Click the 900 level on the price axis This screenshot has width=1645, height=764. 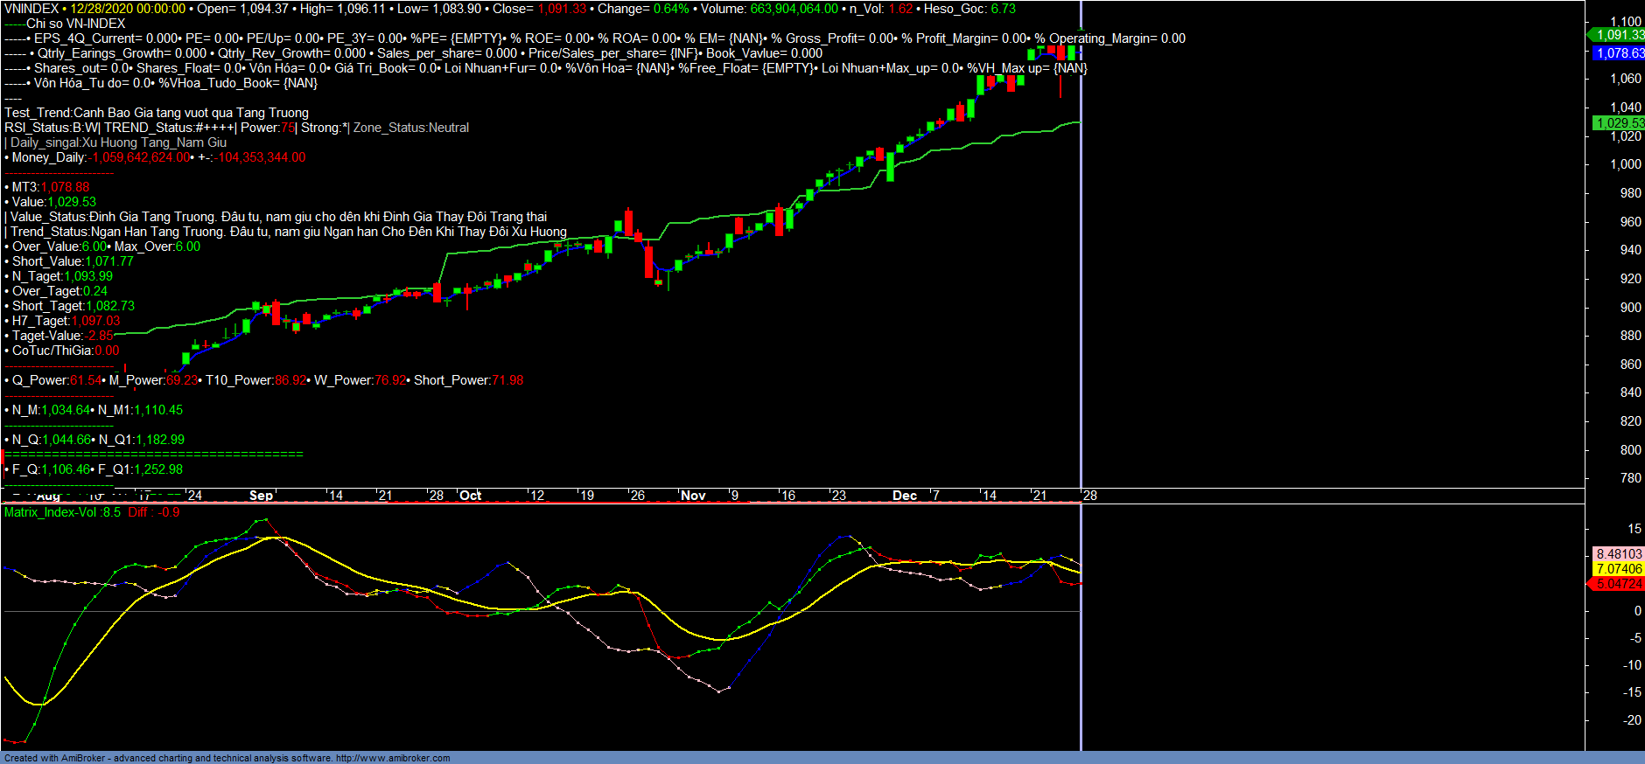1630,308
